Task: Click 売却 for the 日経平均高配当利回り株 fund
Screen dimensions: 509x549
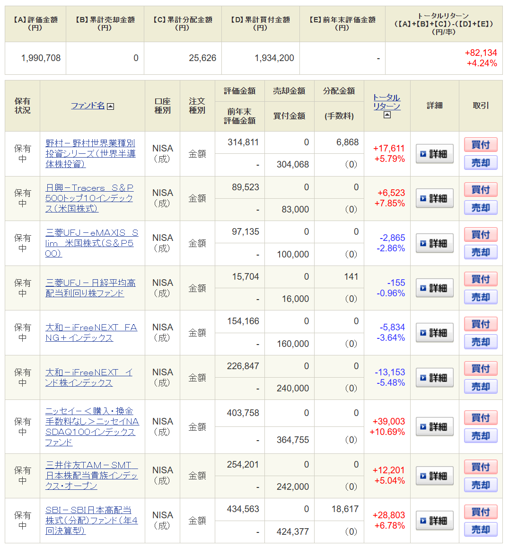Action: (481, 297)
